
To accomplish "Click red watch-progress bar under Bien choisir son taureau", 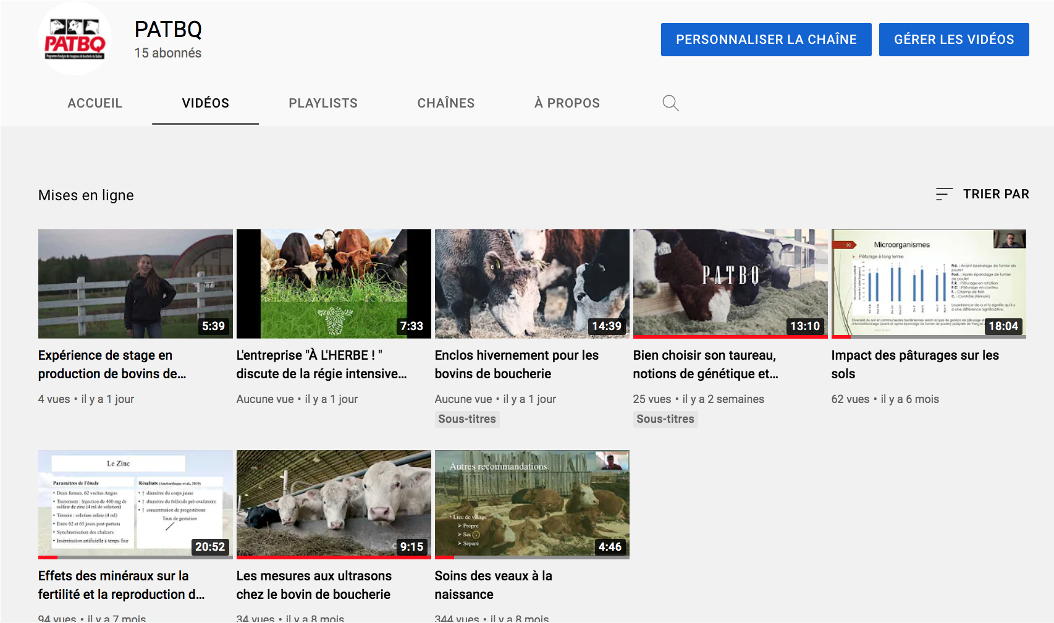I will click(x=730, y=337).
